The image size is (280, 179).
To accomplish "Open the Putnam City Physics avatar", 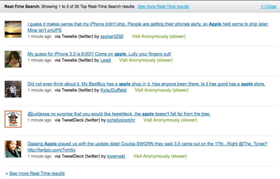I will click(13, 119).
